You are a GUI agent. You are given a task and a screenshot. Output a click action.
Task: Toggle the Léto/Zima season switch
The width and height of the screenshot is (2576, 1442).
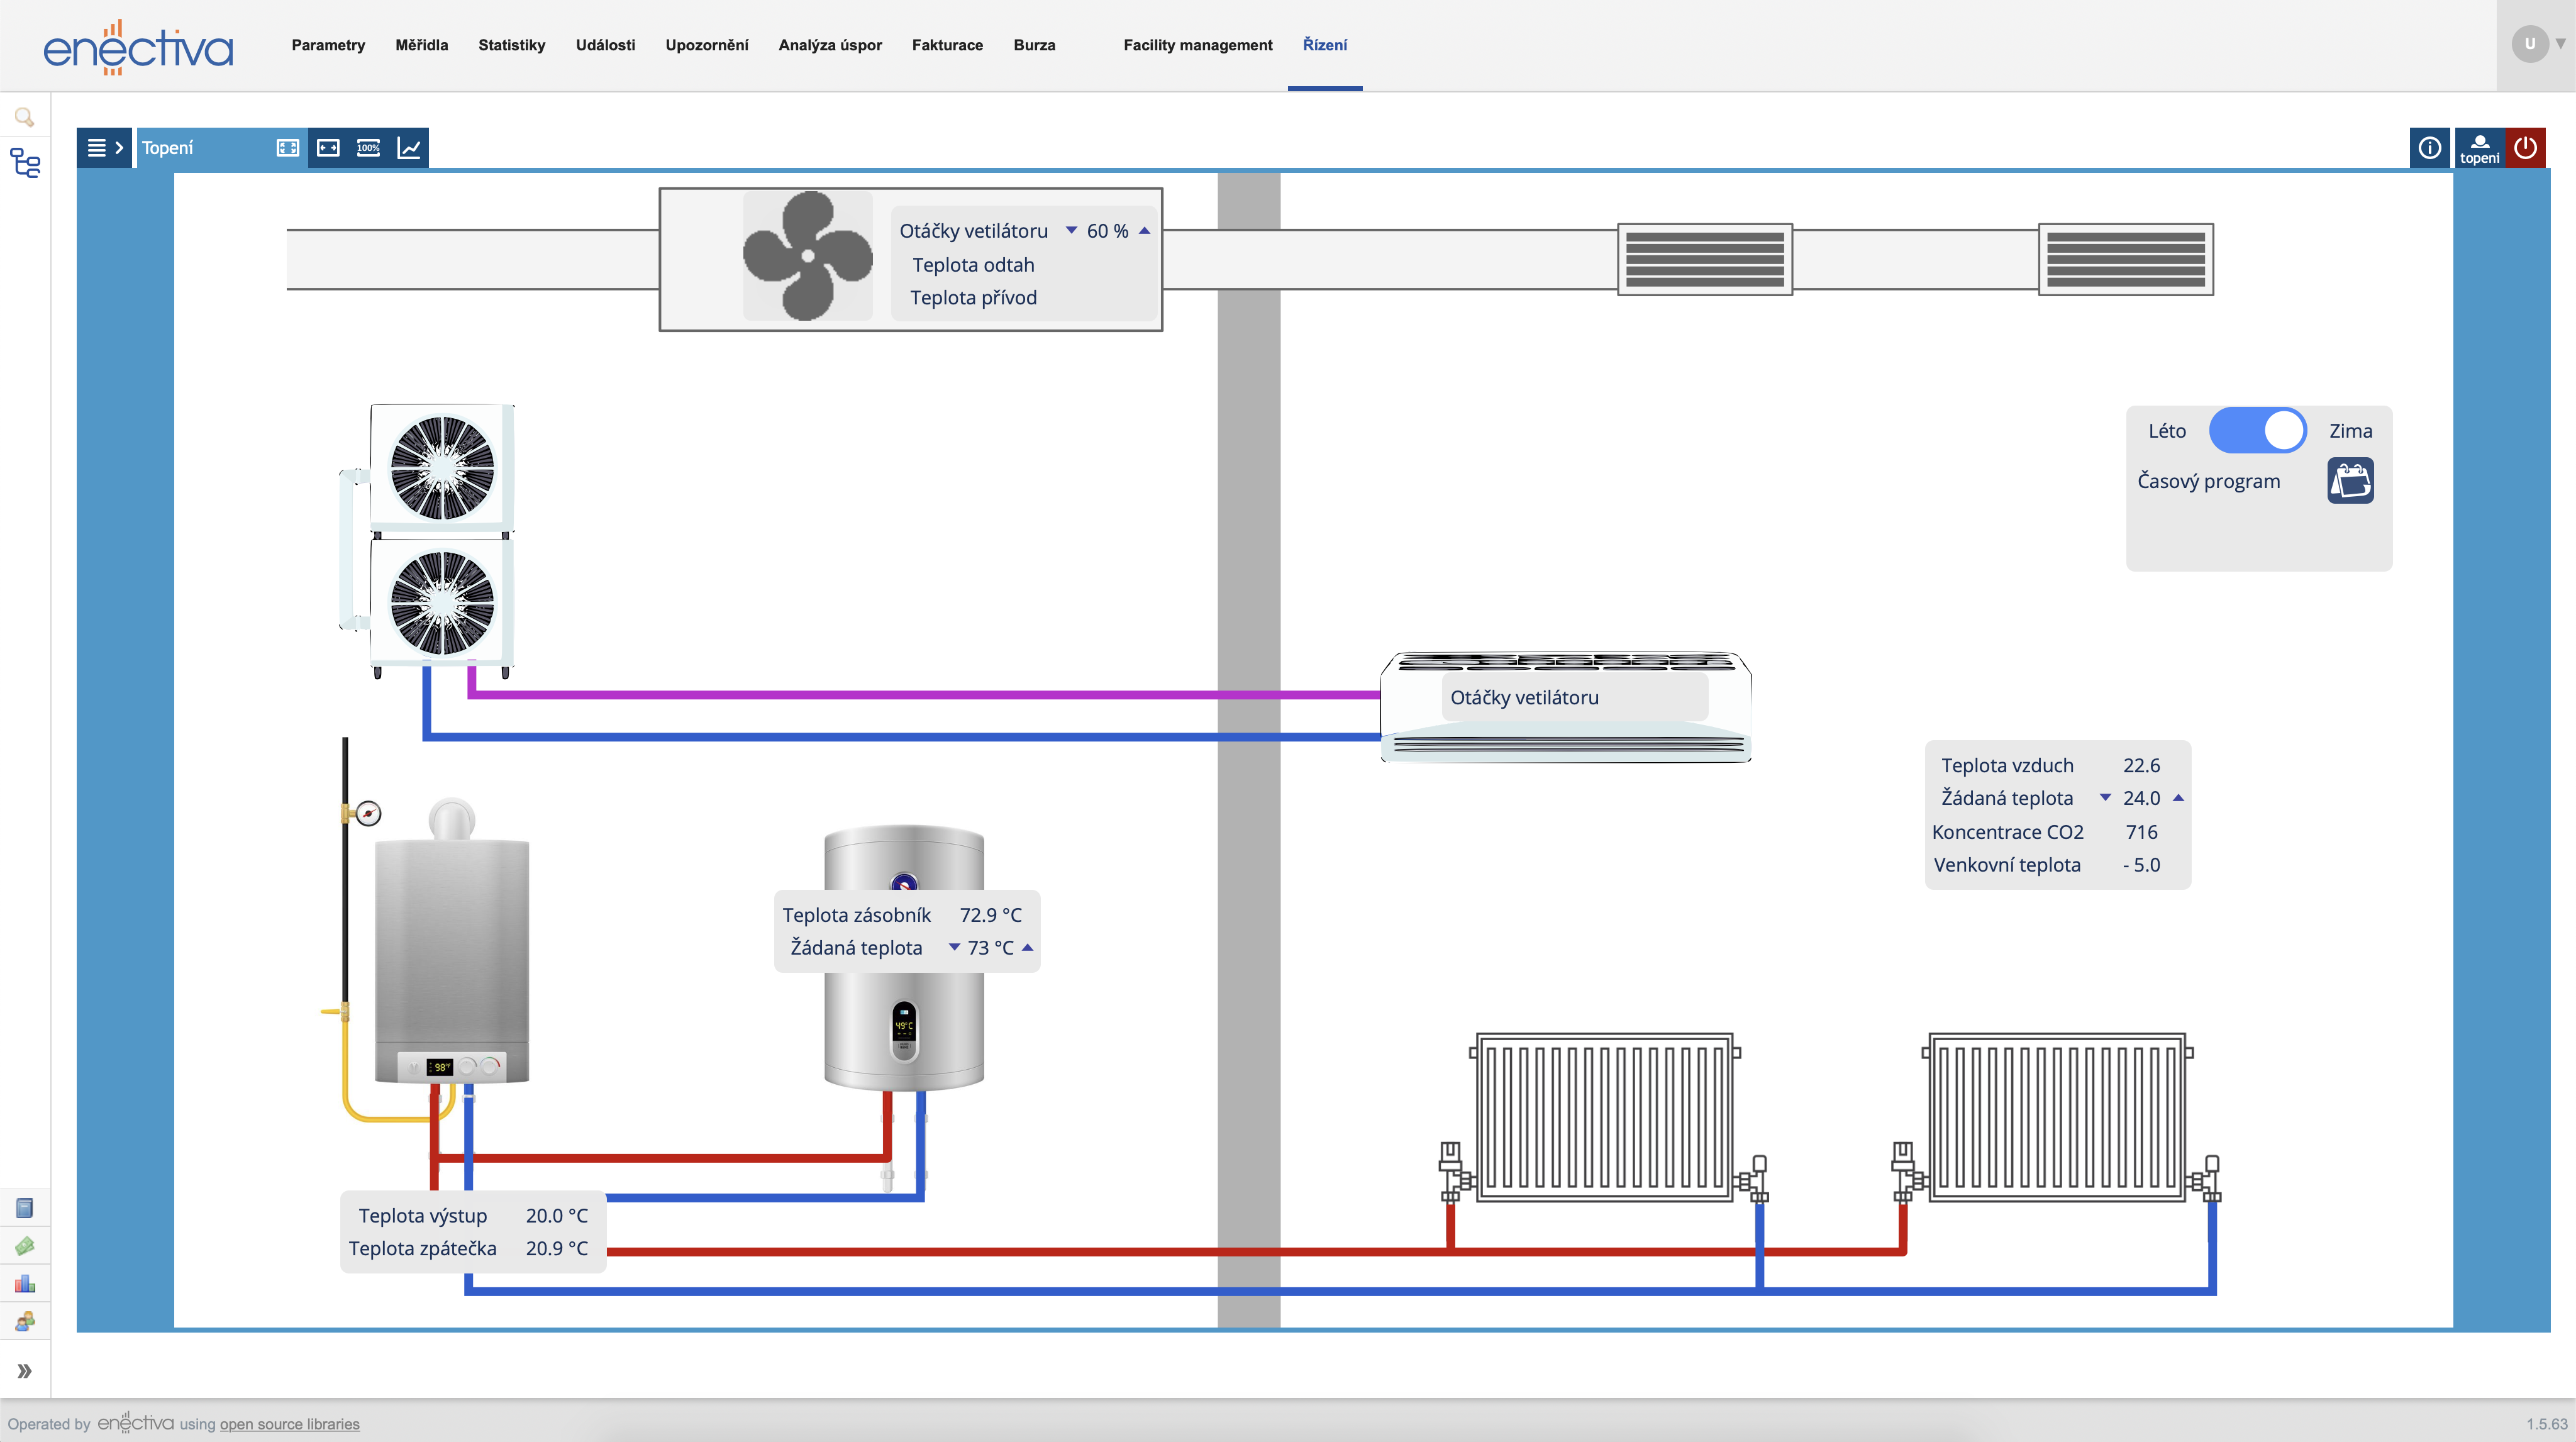pos(2257,431)
